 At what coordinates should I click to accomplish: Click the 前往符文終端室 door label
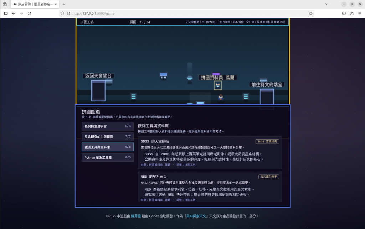(x=267, y=85)
